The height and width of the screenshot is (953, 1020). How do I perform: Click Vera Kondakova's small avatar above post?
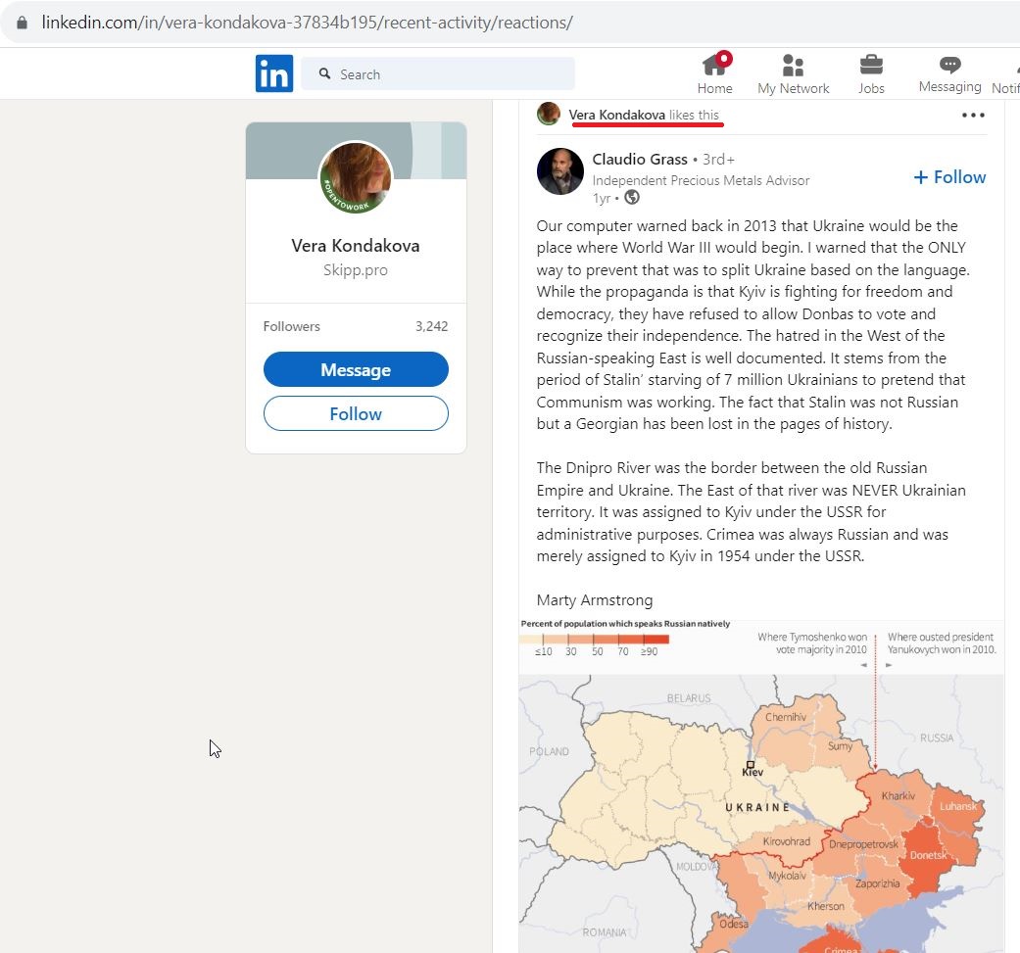[x=549, y=114]
